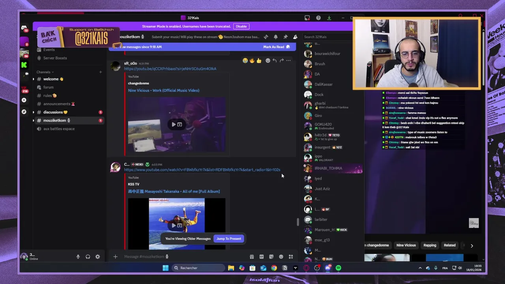Open gift Nitro icon in message bar

click(252, 257)
